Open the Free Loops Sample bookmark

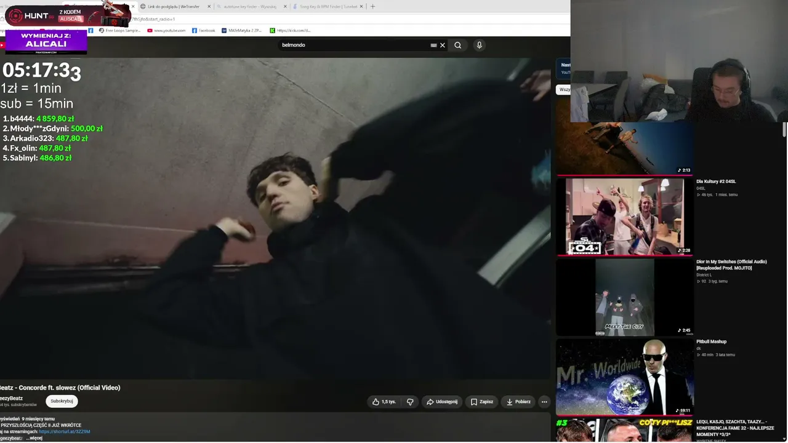(x=119, y=30)
